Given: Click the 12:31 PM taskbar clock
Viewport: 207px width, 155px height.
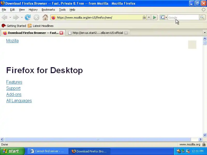Looking at the screenshot, I should 197,151.
